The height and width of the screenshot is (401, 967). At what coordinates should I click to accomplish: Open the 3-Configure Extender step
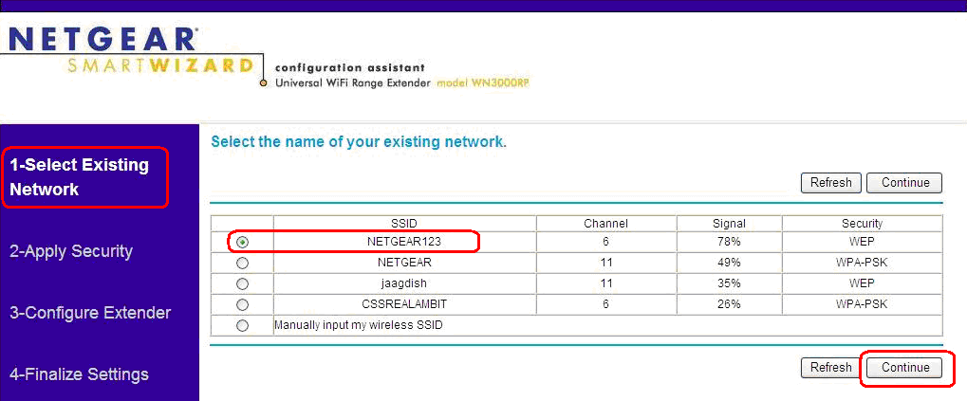click(90, 313)
